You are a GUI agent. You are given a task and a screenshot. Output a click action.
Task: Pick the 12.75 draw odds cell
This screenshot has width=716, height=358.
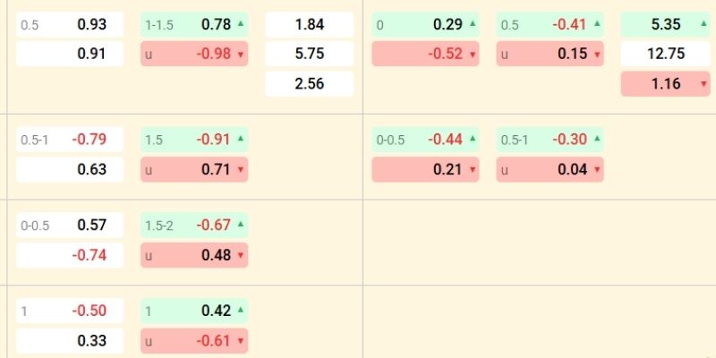point(665,54)
